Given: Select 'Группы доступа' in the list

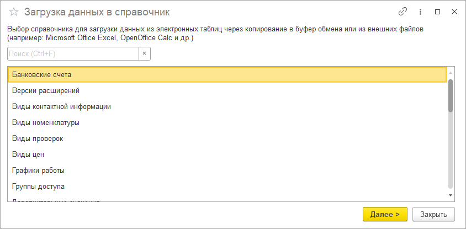Looking at the screenshot, I should coord(38,186).
